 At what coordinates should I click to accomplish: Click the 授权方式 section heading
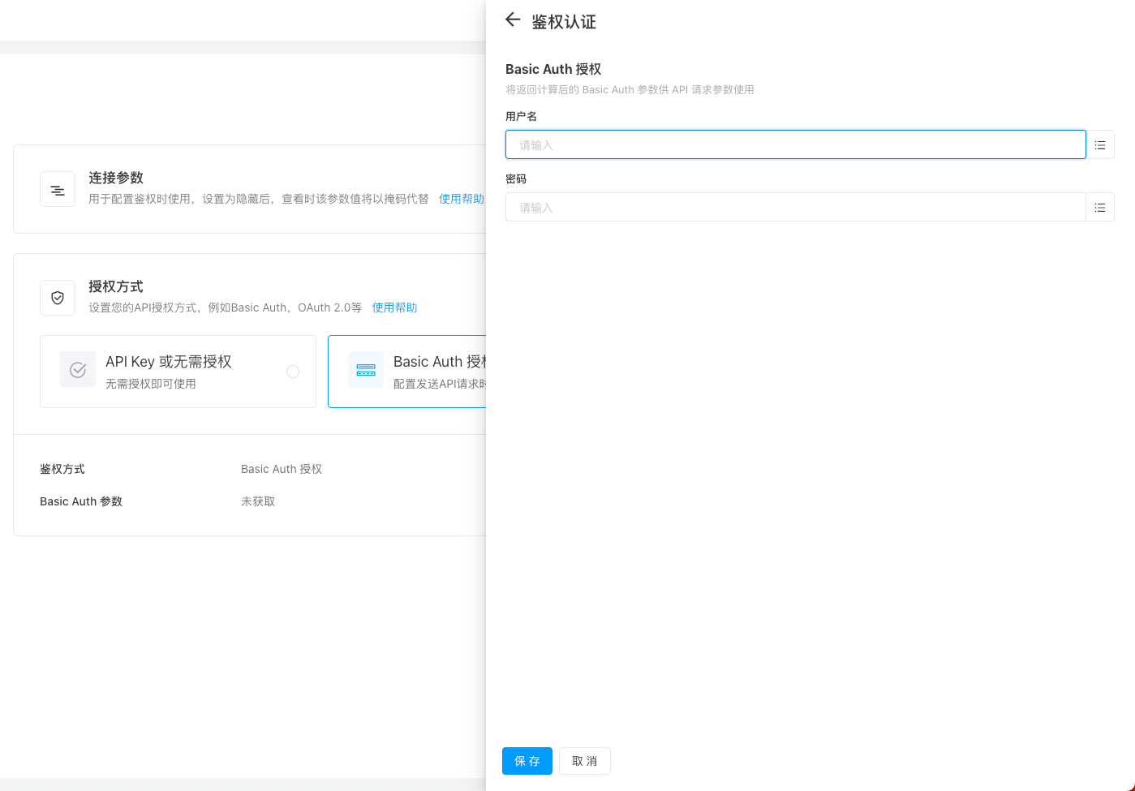coord(116,286)
